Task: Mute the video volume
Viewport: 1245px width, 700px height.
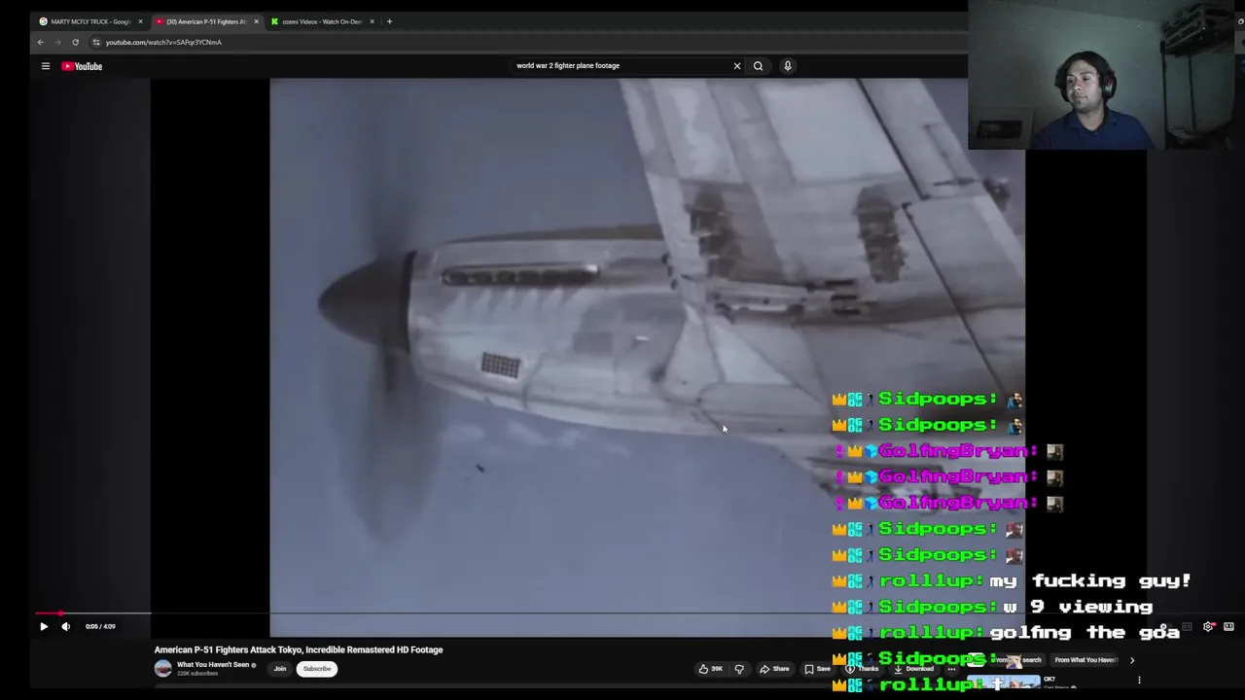Action: pos(66,627)
